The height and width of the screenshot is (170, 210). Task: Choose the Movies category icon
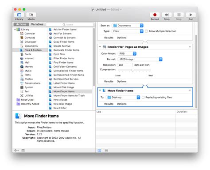[22, 67]
